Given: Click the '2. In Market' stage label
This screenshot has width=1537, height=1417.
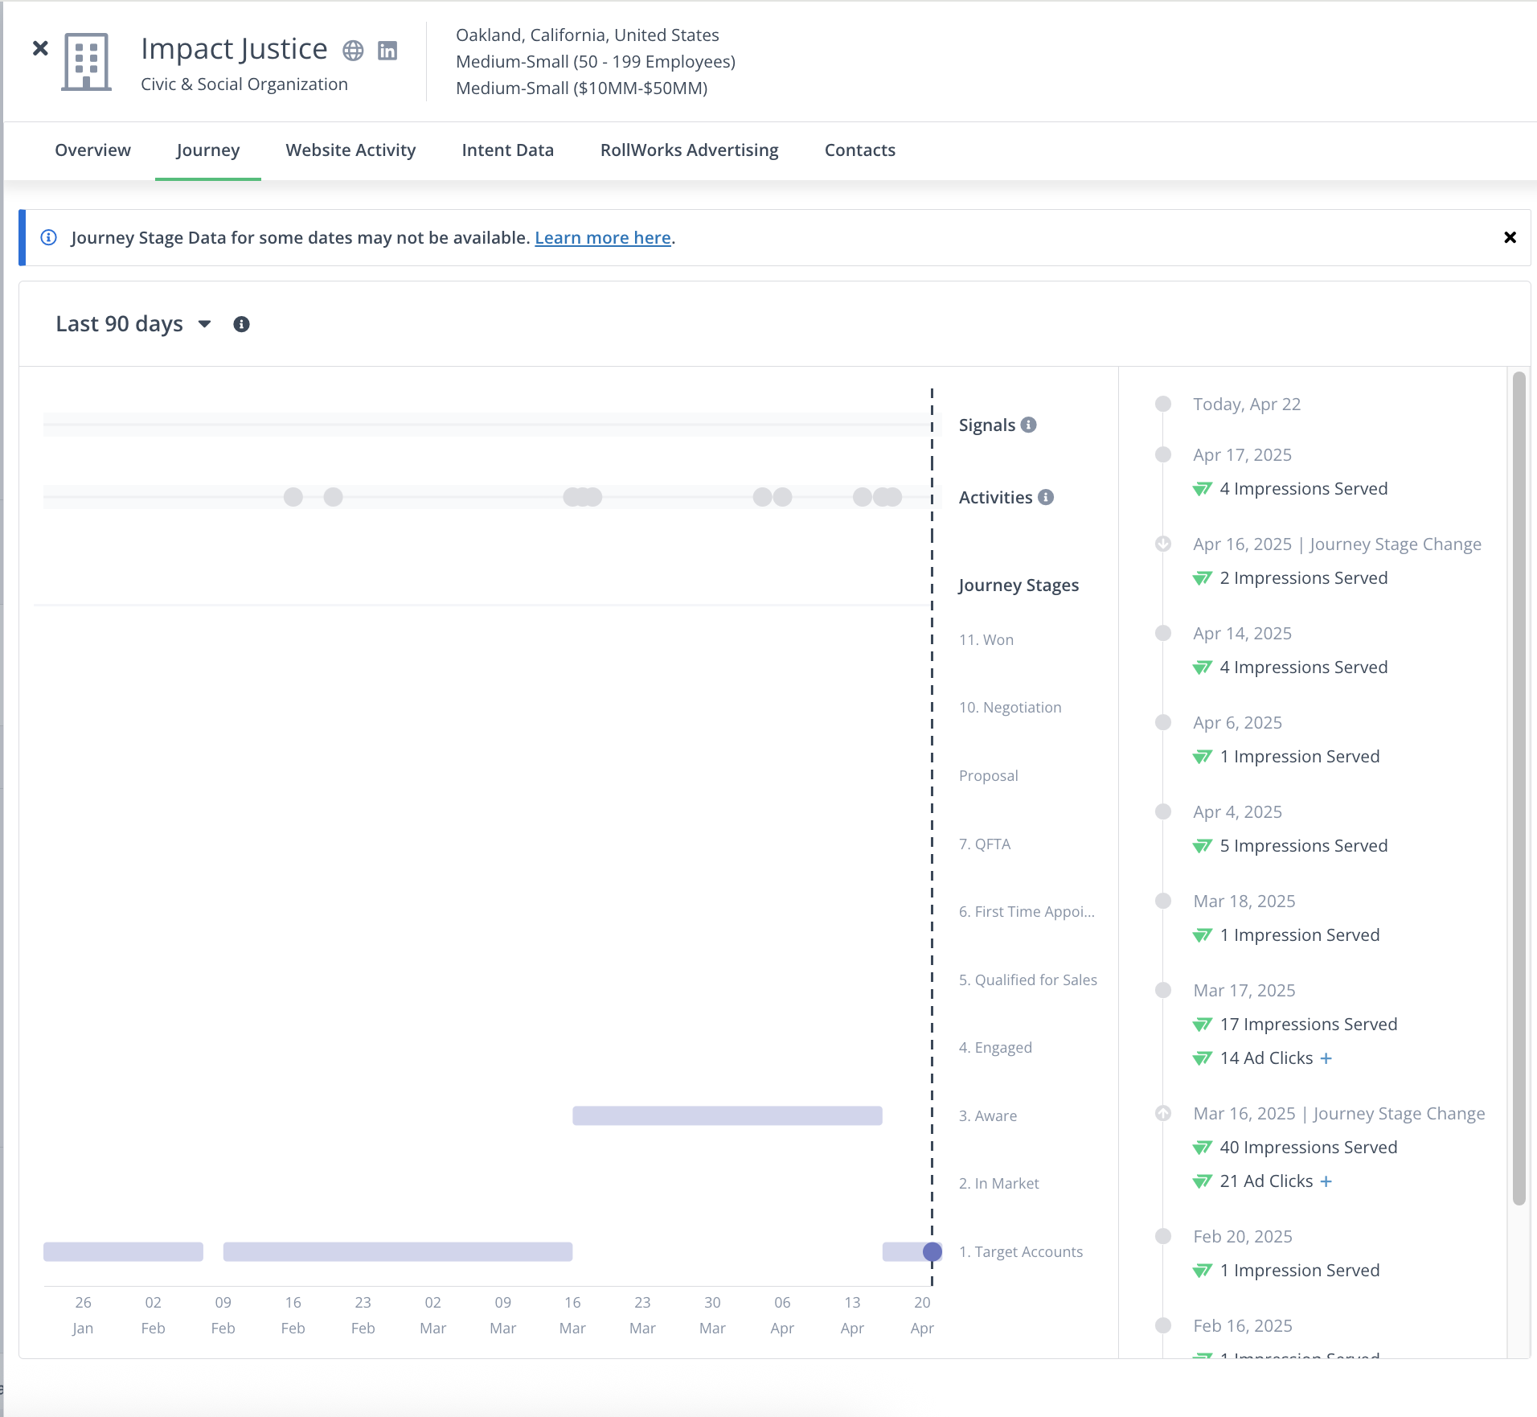Looking at the screenshot, I should [999, 1184].
